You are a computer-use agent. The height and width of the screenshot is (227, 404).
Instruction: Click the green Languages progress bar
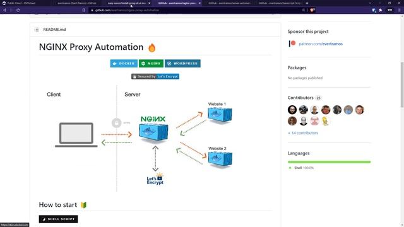[x=329, y=162]
